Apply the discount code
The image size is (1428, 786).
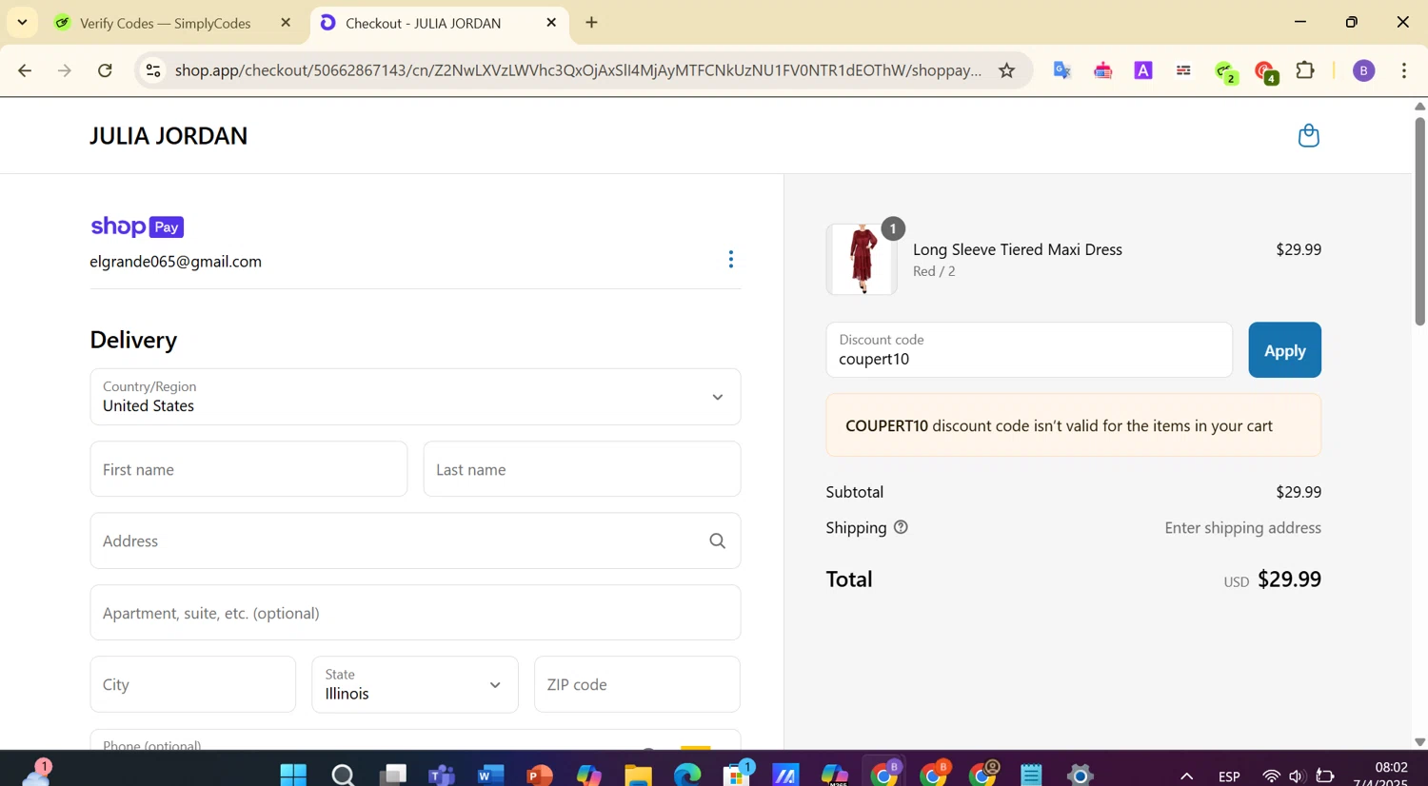[1284, 350]
